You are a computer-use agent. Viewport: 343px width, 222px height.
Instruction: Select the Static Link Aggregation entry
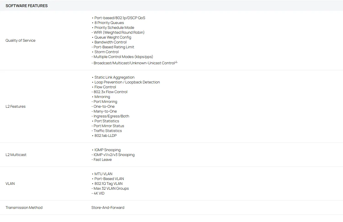(114, 77)
